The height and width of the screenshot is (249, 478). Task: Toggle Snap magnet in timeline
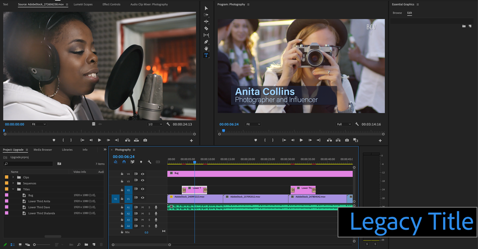[x=124, y=162]
